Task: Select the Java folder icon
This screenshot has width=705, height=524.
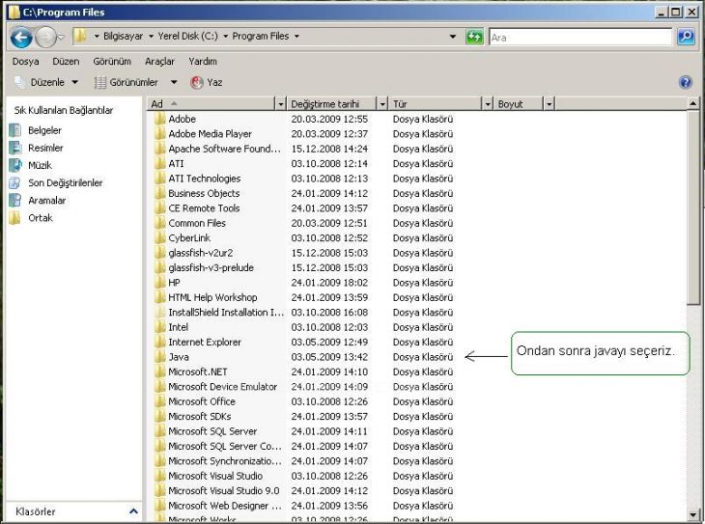Action: [x=159, y=356]
